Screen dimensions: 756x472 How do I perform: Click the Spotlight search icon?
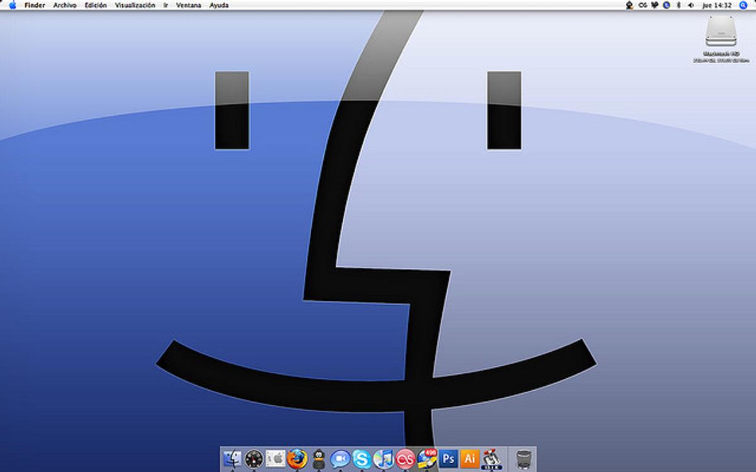(743, 5)
